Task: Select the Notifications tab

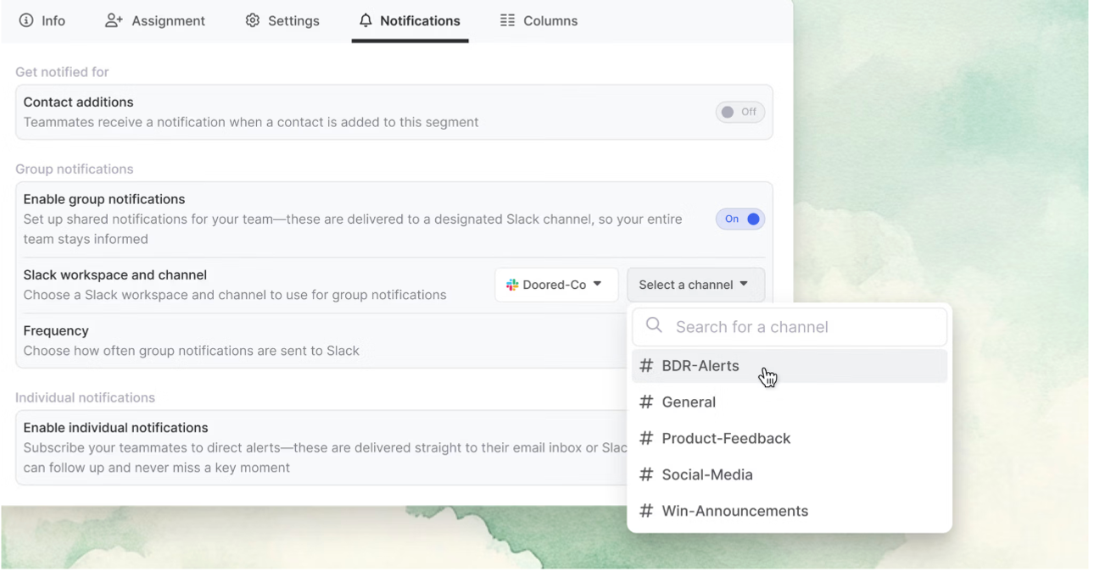Action: (x=410, y=20)
